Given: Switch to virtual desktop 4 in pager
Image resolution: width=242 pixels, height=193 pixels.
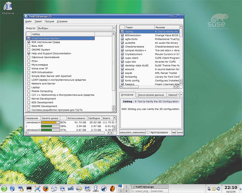Looking at the screenshot, I should pos(126,191).
